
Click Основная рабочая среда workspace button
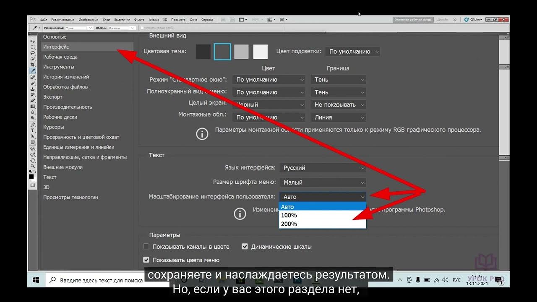[413, 19]
